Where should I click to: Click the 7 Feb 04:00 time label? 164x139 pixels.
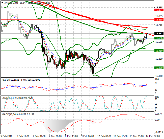pos(39,136)
